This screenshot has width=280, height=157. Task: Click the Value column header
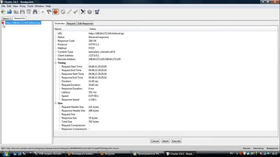click(x=183, y=29)
